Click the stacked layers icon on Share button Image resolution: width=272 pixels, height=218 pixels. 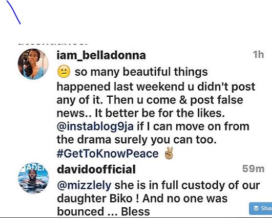(x=256, y=208)
